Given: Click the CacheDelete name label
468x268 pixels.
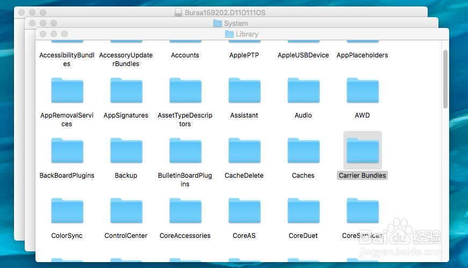Looking at the screenshot, I should pyautogui.click(x=244, y=176).
